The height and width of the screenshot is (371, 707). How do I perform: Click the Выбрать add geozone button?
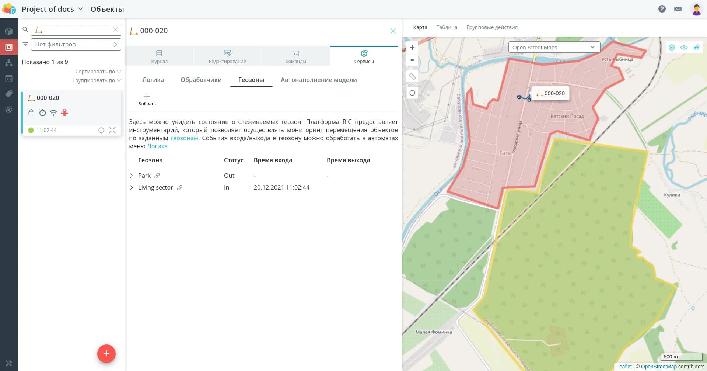point(147,99)
